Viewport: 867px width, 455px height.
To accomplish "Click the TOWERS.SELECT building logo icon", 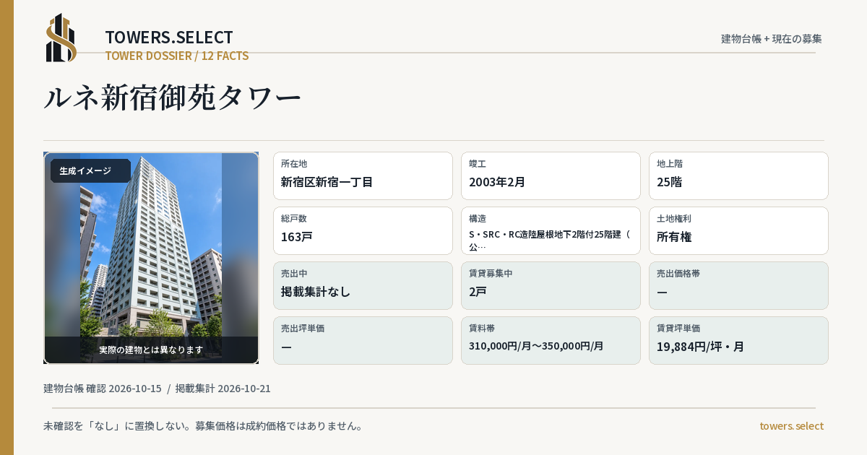I will click(61, 38).
